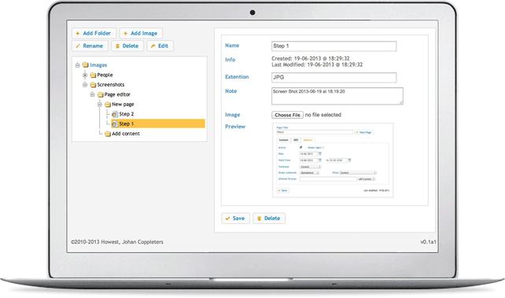This screenshot has width=505, height=298.
Task: Collapse the Page editor folder
Action: point(93,94)
